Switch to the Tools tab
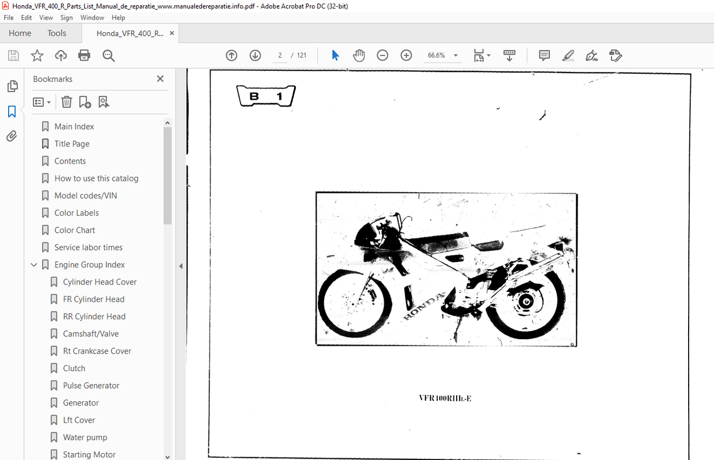Screen dimensions: 714x460 pyautogui.click(x=56, y=33)
